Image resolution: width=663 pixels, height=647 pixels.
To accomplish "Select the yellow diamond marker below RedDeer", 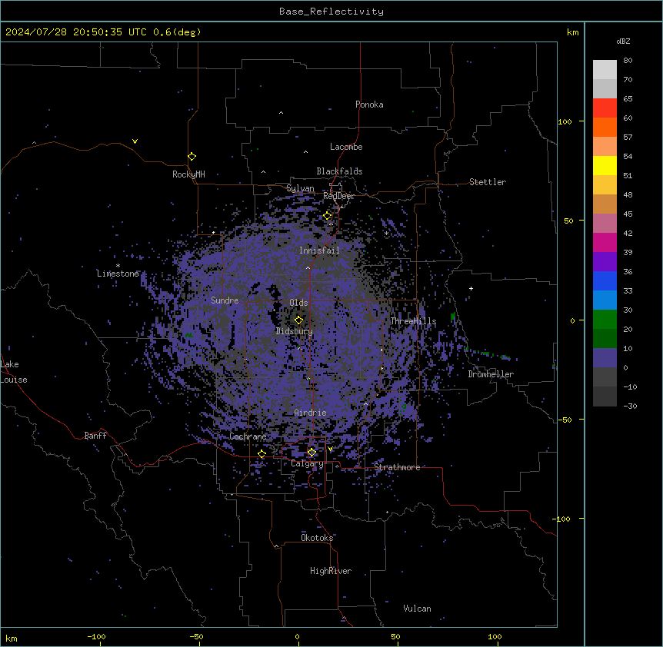I will (x=328, y=216).
